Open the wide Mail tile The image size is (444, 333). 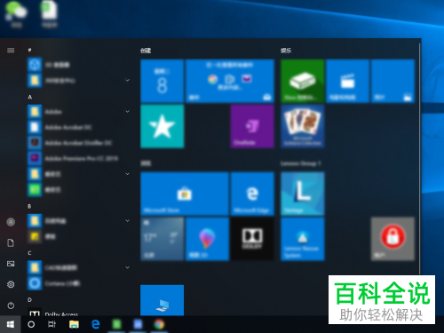230,81
